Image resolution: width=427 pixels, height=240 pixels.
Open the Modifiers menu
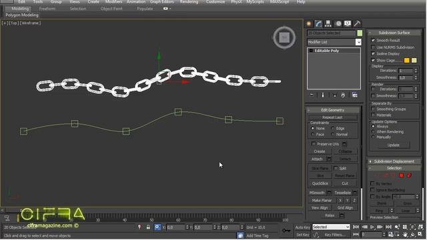[x=113, y=2]
